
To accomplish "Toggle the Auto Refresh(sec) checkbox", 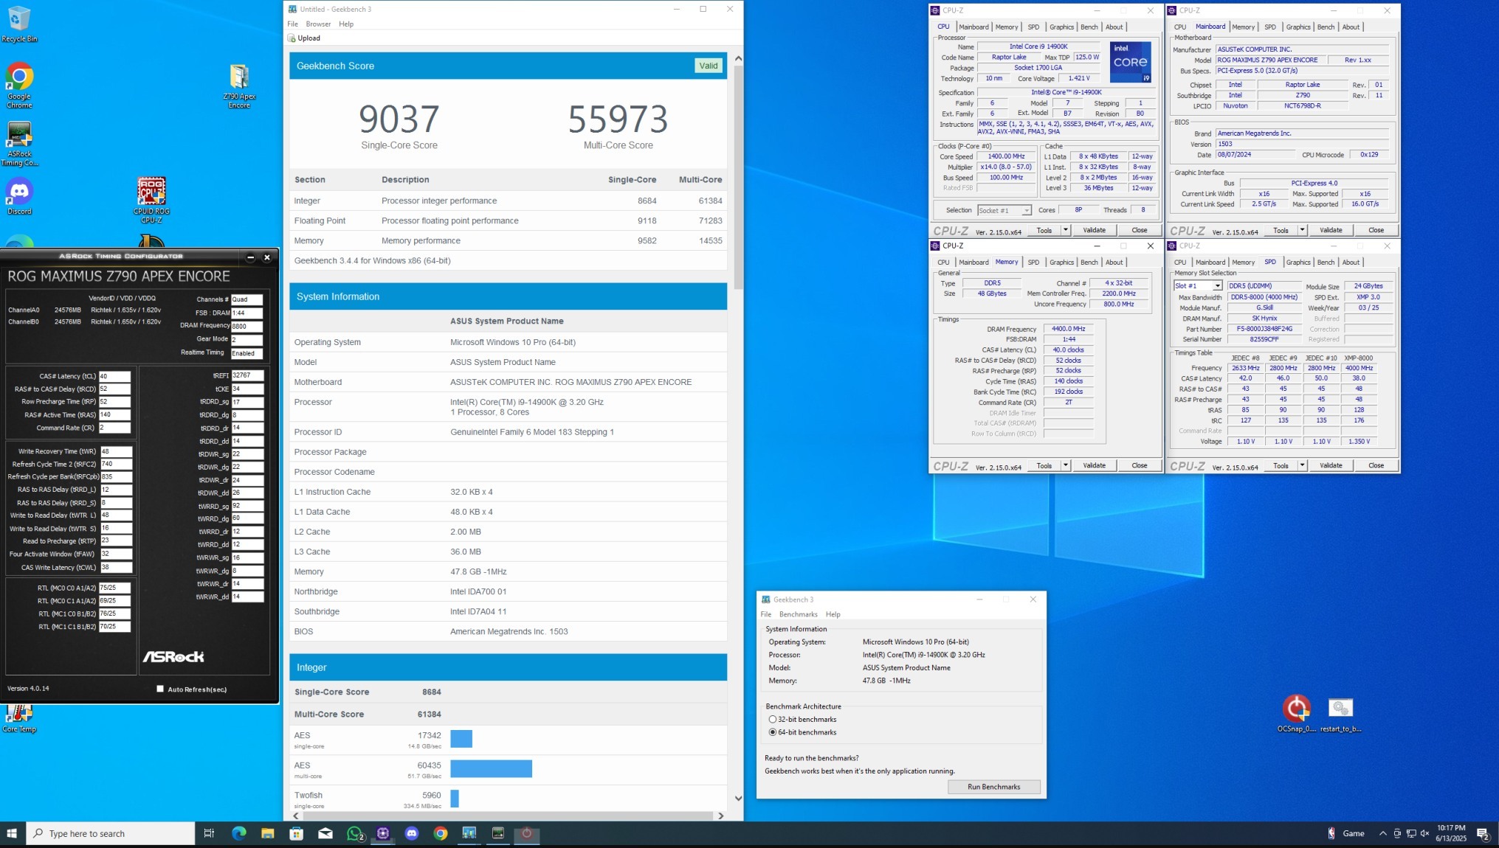I will coord(160,689).
